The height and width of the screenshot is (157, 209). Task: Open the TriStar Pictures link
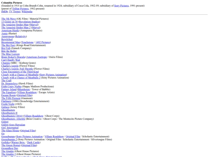[x=21, y=9]
